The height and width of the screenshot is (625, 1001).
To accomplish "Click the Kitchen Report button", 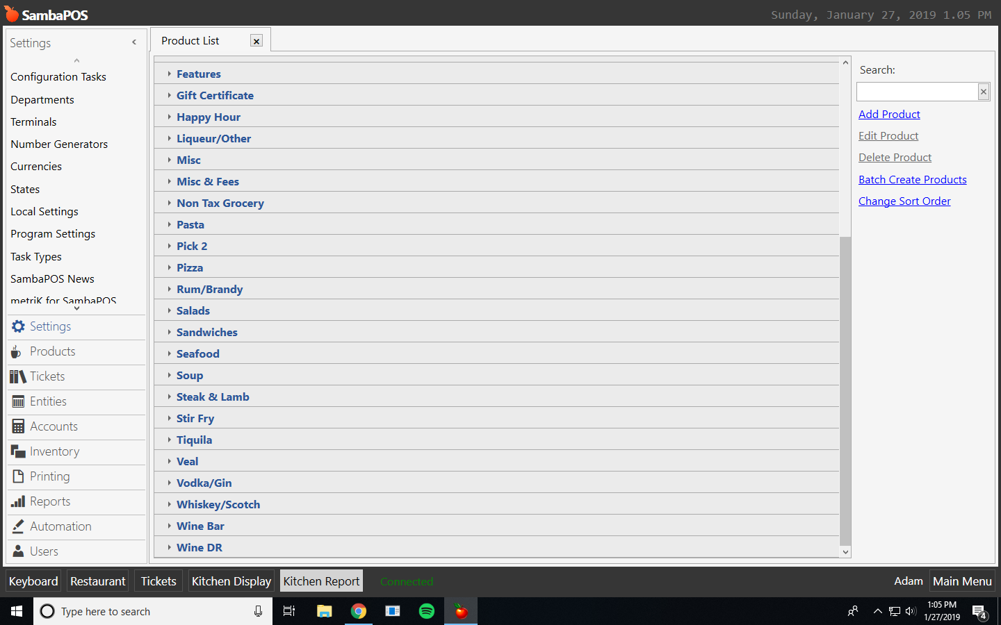I will coord(321,581).
